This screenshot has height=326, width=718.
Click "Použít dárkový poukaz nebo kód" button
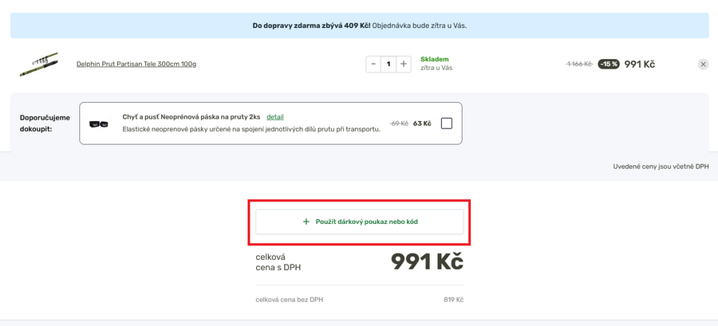(x=359, y=222)
